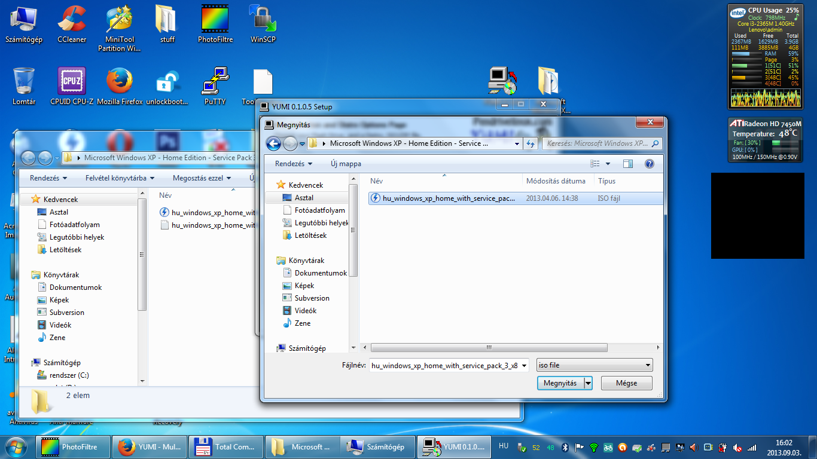
Task: Select Letöltések in the Megnyitás dialog sidebar
Action: coord(310,235)
